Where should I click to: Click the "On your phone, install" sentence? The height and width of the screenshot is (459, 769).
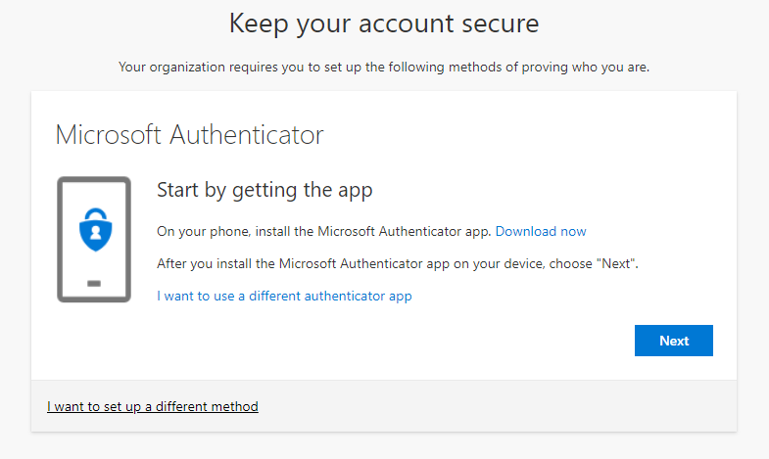pos(323,231)
